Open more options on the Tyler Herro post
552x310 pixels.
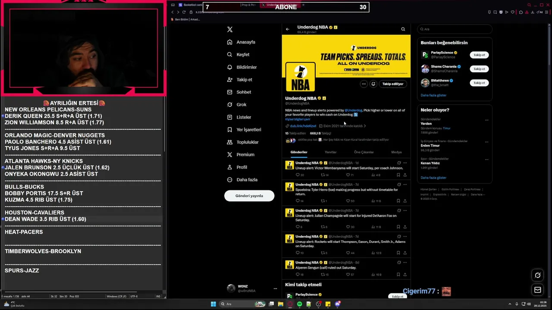[x=405, y=185]
